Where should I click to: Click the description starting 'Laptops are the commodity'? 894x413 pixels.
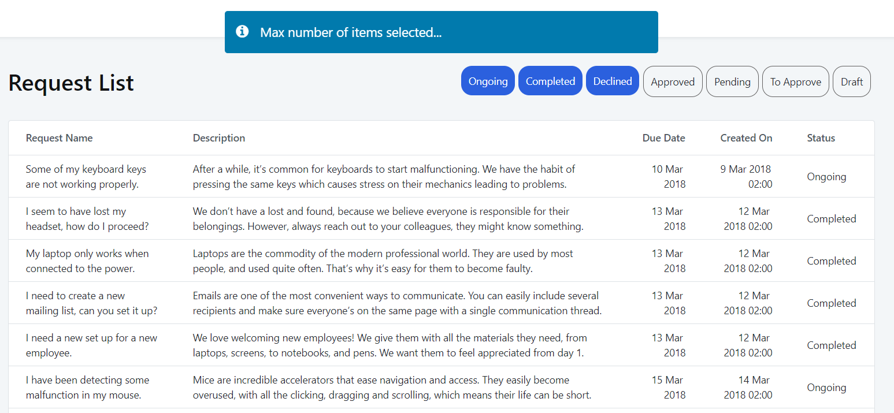coord(383,261)
